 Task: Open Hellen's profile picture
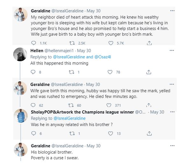click(x=20, y=54)
